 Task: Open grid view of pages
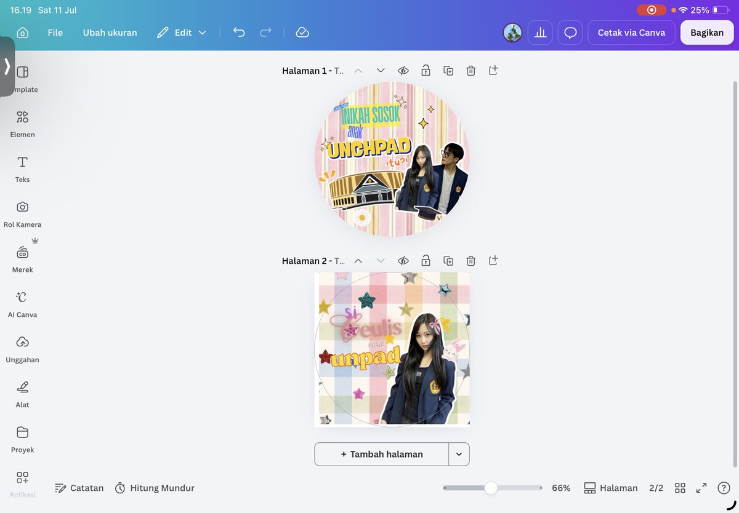680,488
